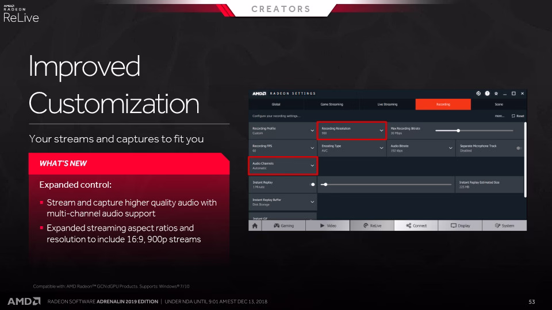Click the more... link
Screen dimensions: 552x310
click(x=499, y=116)
